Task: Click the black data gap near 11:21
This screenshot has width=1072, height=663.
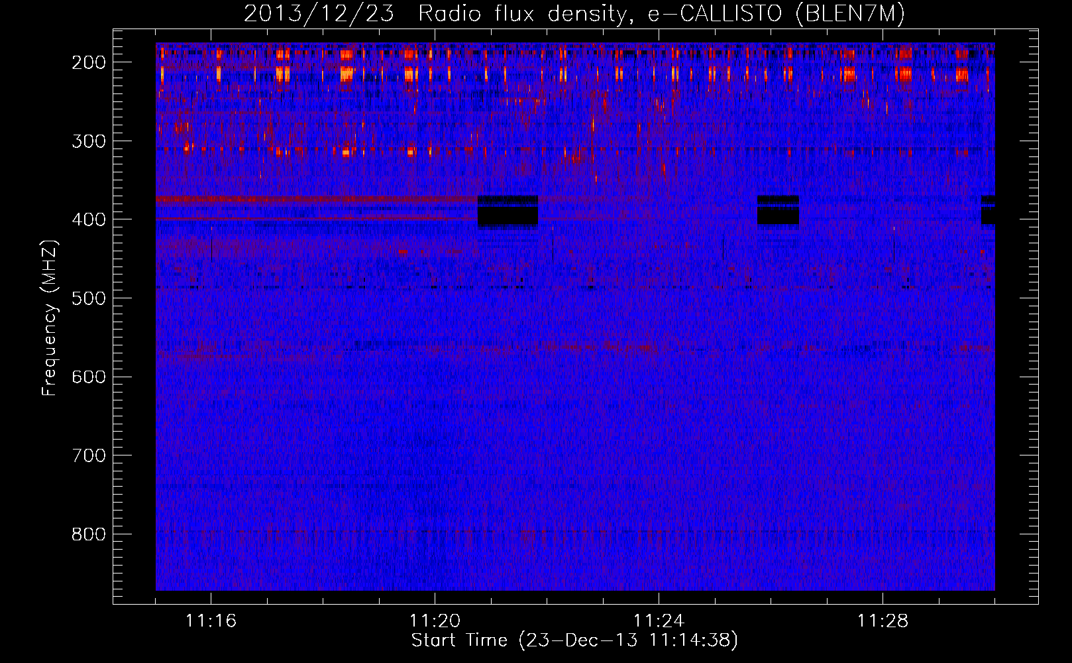Action: (x=508, y=211)
